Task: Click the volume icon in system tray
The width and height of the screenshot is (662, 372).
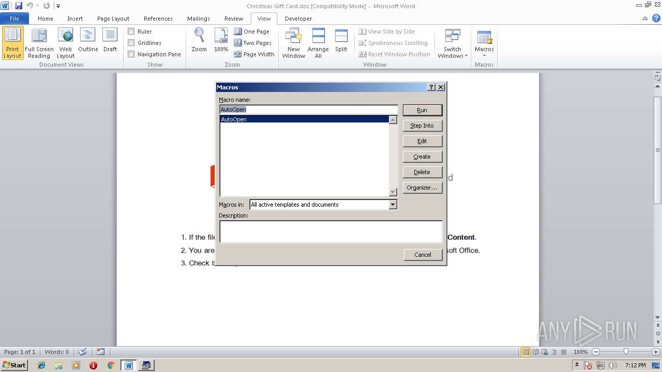Action: pyautogui.click(x=613, y=365)
